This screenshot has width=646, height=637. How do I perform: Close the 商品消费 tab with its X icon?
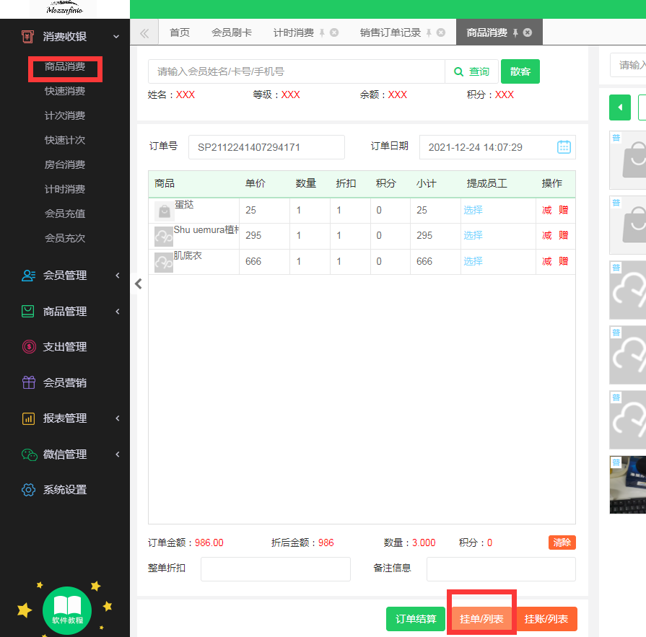528,32
